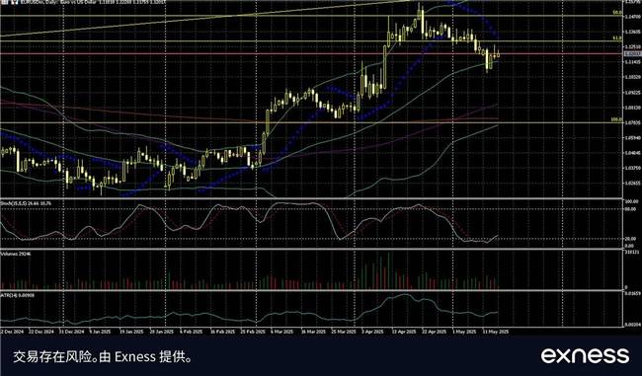Click the '3 Apr 2025' date label
The image size is (642, 376).
[x=372, y=332]
